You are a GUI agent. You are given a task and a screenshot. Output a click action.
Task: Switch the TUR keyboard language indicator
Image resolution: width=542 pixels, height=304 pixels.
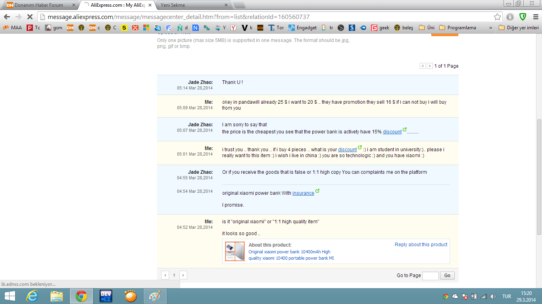point(507,296)
